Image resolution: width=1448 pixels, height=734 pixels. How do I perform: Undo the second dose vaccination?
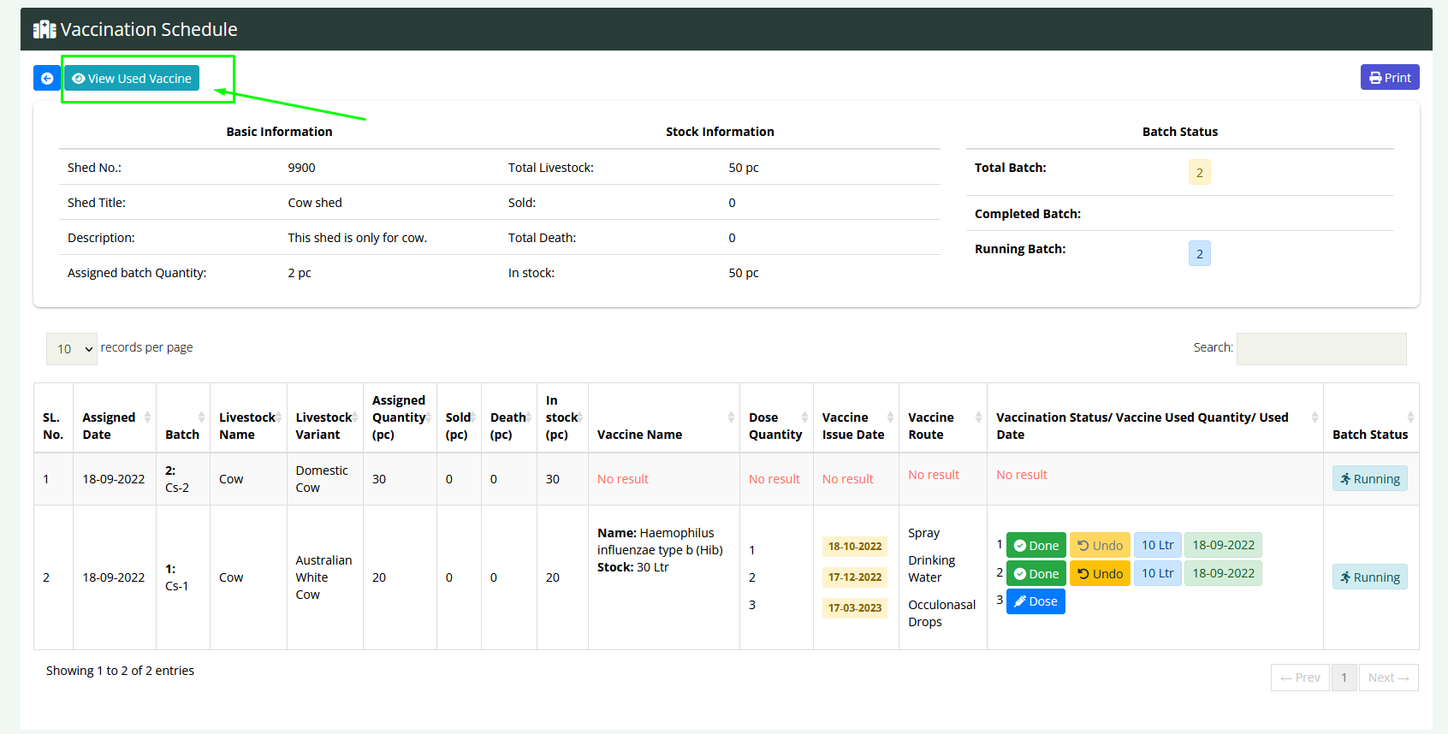(x=1100, y=573)
